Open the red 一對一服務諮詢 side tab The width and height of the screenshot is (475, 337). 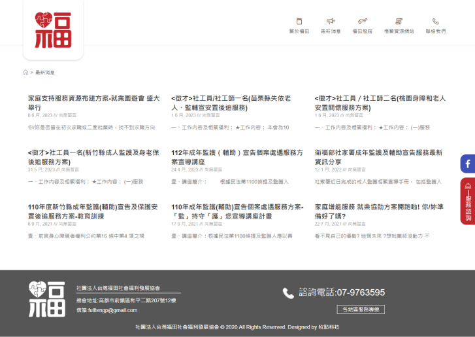coord(467,201)
